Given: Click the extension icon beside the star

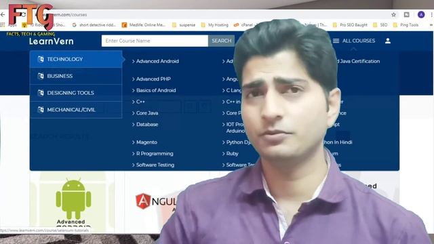Looking at the screenshot, I should coord(407,15).
